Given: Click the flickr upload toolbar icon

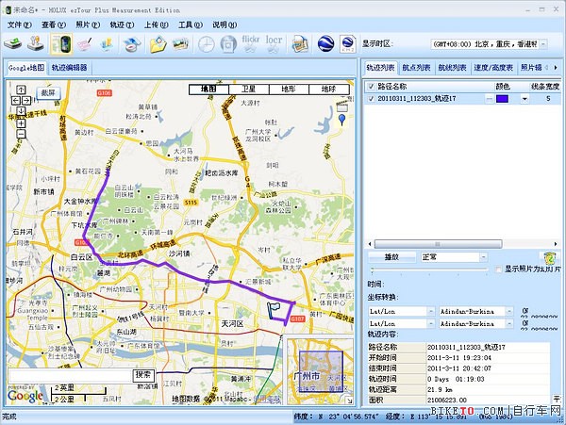Looking at the screenshot, I should click(252, 43).
